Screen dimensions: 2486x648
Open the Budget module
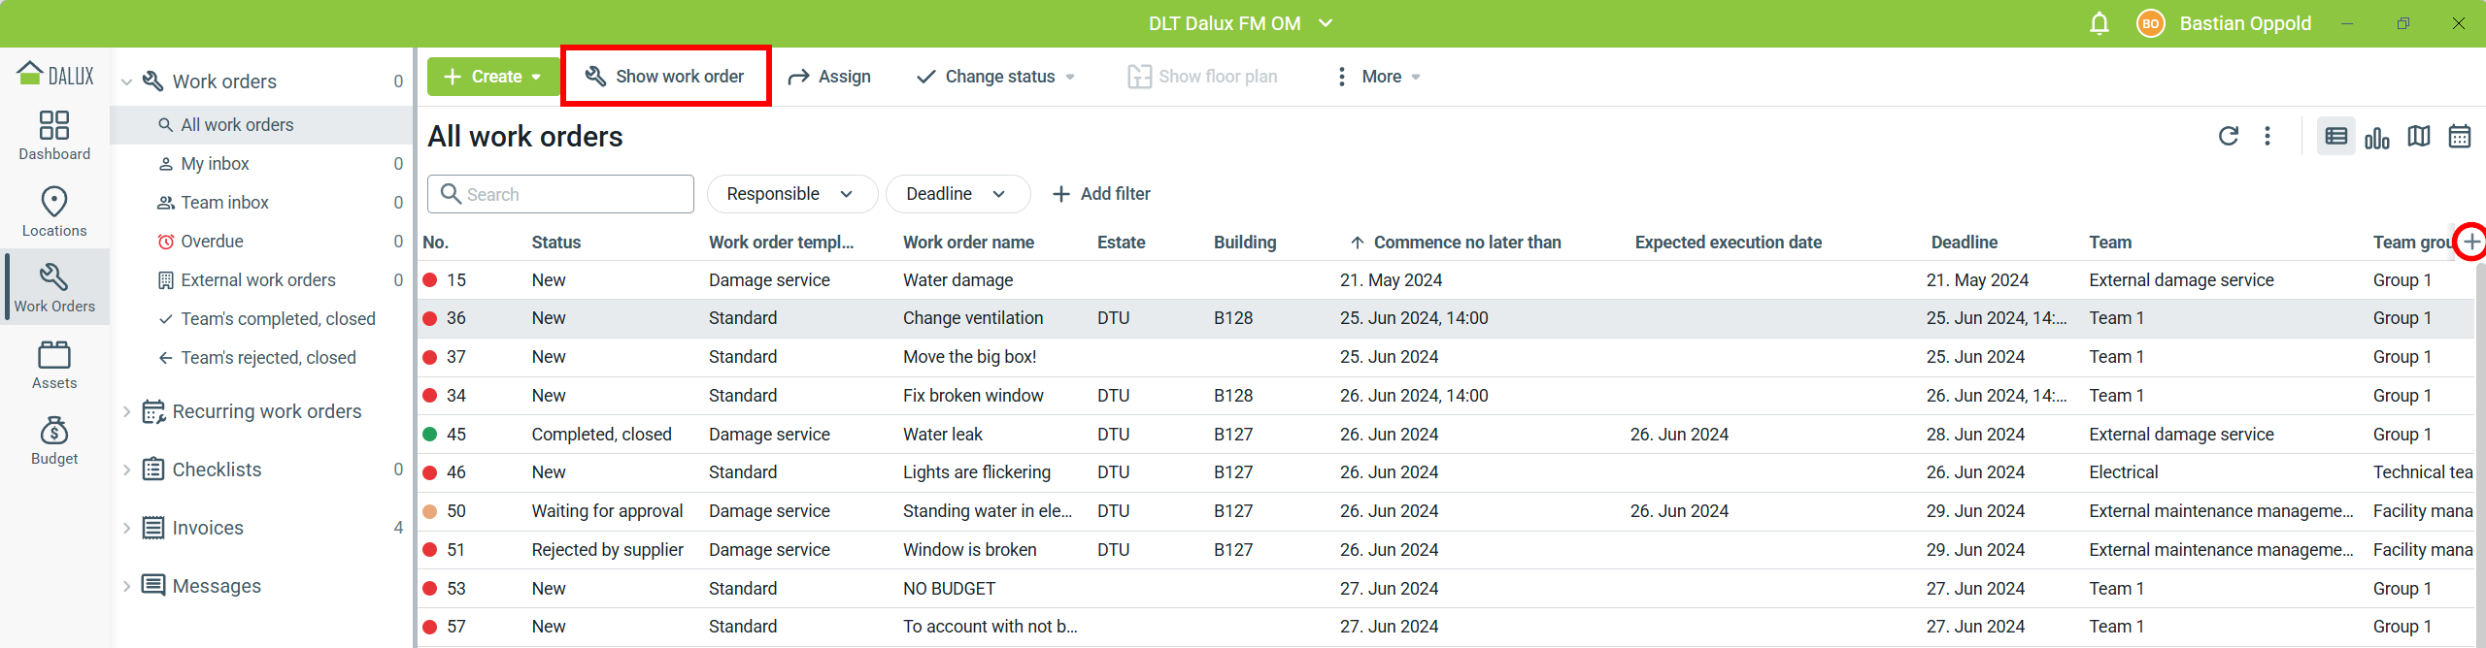tap(54, 440)
